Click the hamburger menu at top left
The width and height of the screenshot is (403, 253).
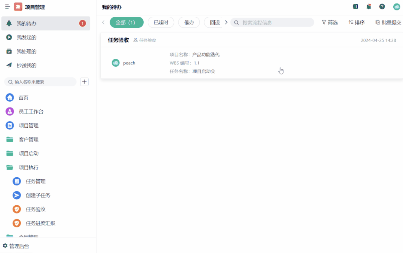7,7
